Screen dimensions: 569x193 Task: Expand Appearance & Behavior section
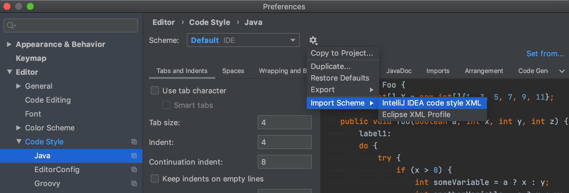click(9, 44)
